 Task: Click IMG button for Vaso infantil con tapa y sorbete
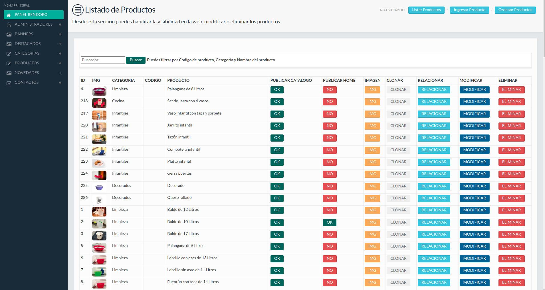click(372, 114)
